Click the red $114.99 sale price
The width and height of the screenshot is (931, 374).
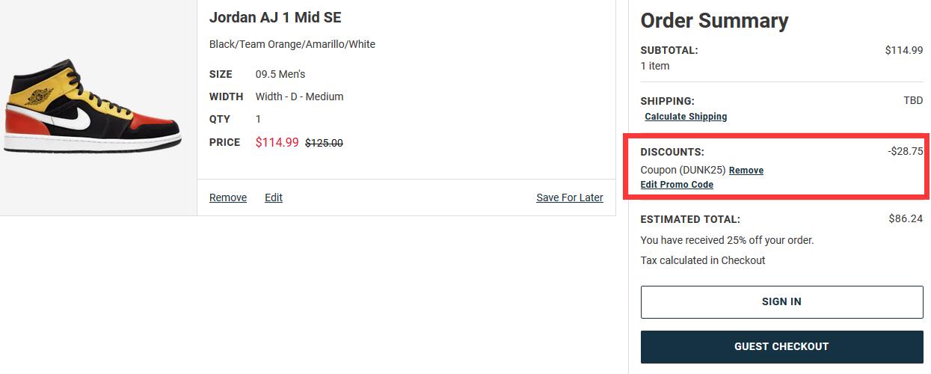point(277,142)
